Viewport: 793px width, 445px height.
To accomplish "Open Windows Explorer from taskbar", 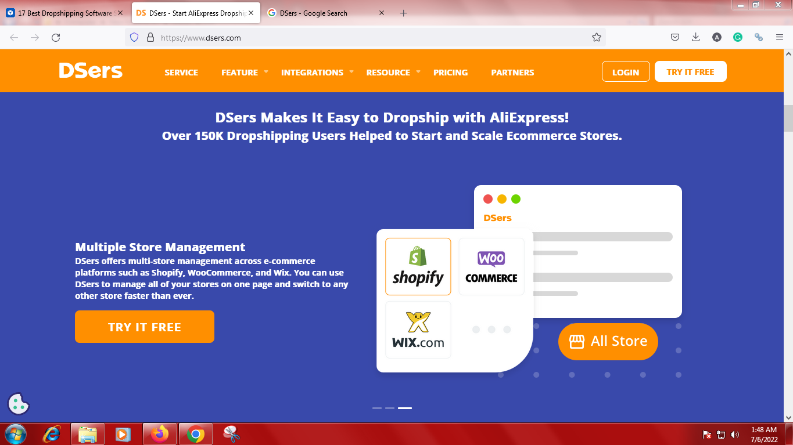I will coord(88,434).
